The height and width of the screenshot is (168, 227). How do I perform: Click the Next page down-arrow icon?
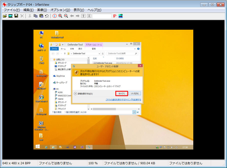89,16
